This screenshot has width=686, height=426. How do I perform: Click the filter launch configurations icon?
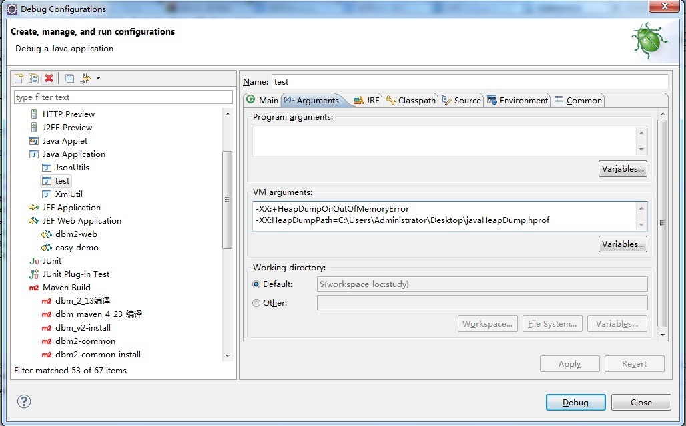coord(85,78)
